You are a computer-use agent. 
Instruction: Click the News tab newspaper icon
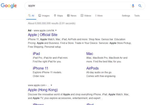[68, 15]
